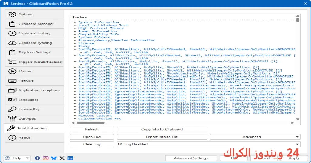Click the ClipboardFusion title bar app icon
Screen dimensions: 311x163
coord(6,3)
